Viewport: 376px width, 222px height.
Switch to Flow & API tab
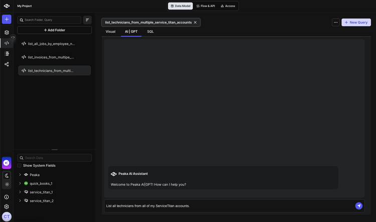[x=206, y=6]
